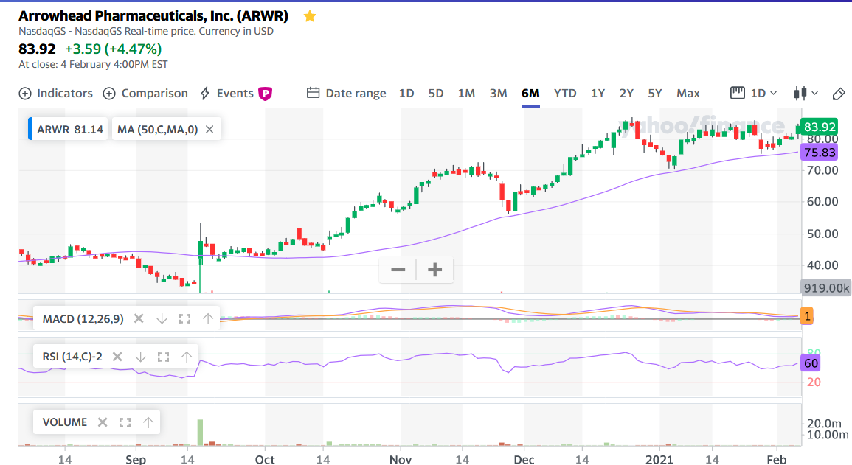Open the Events menu

[x=236, y=94]
